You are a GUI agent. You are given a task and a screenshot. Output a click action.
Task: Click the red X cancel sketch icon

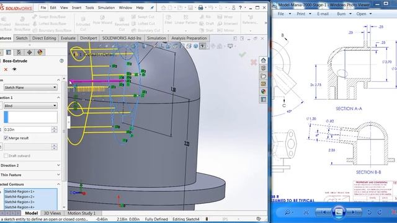coord(254,62)
